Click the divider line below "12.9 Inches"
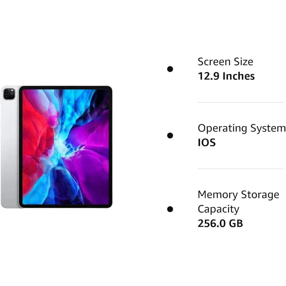The width and height of the screenshot is (286, 286). click(241, 102)
